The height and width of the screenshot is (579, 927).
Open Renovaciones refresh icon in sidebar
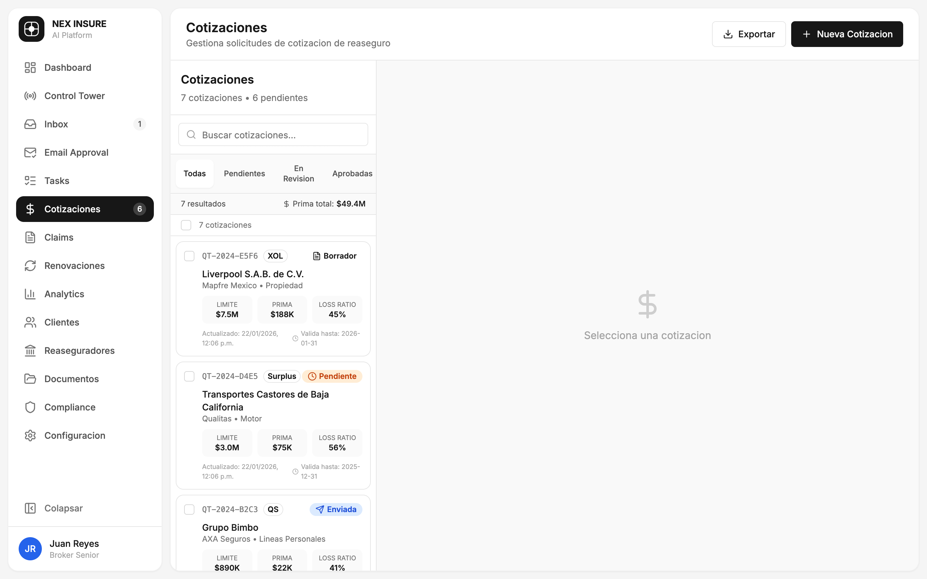(30, 266)
